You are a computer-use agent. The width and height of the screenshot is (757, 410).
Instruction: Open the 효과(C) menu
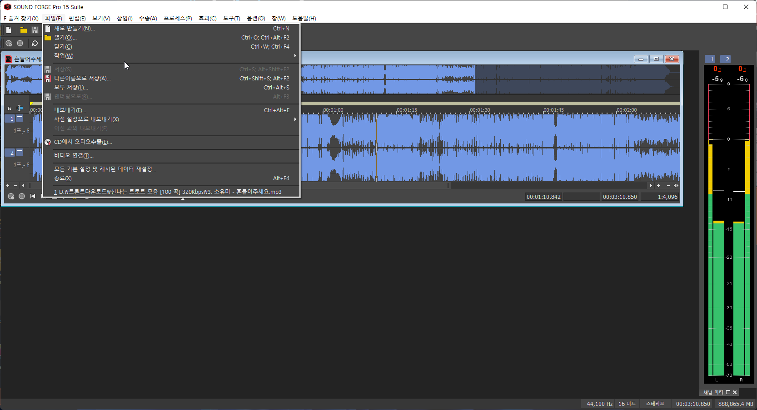pos(207,18)
